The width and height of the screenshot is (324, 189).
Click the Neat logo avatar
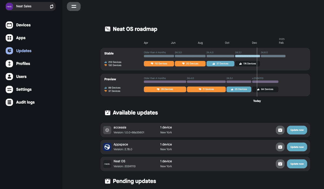click(9, 6)
